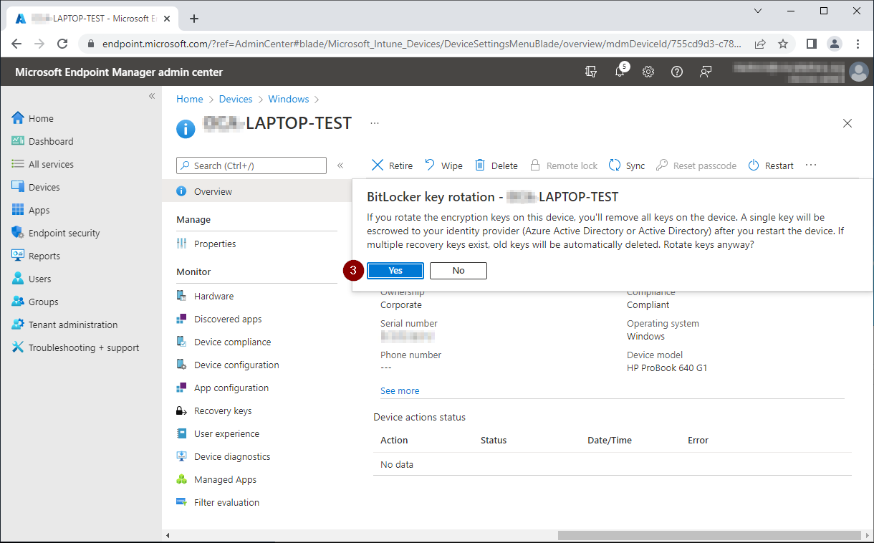
Task: Click Delete in the device toolbar
Action: point(496,165)
